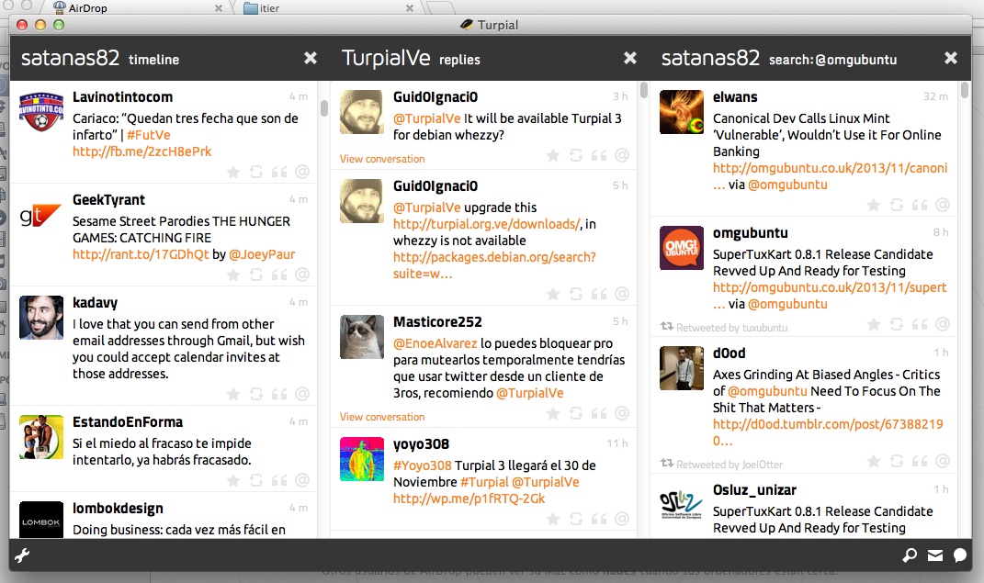
Task: Star omgubuntu's SuperTuxKart tweet
Action: coord(874,324)
